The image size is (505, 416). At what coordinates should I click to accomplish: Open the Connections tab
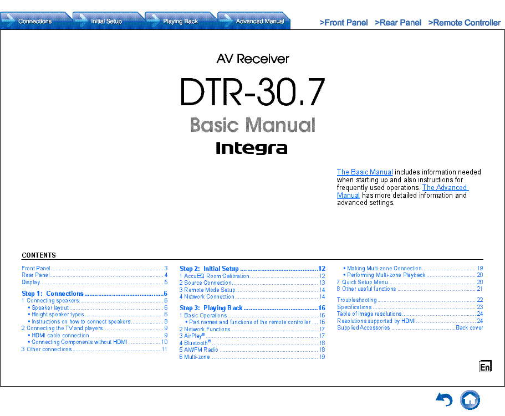[x=34, y=21]
